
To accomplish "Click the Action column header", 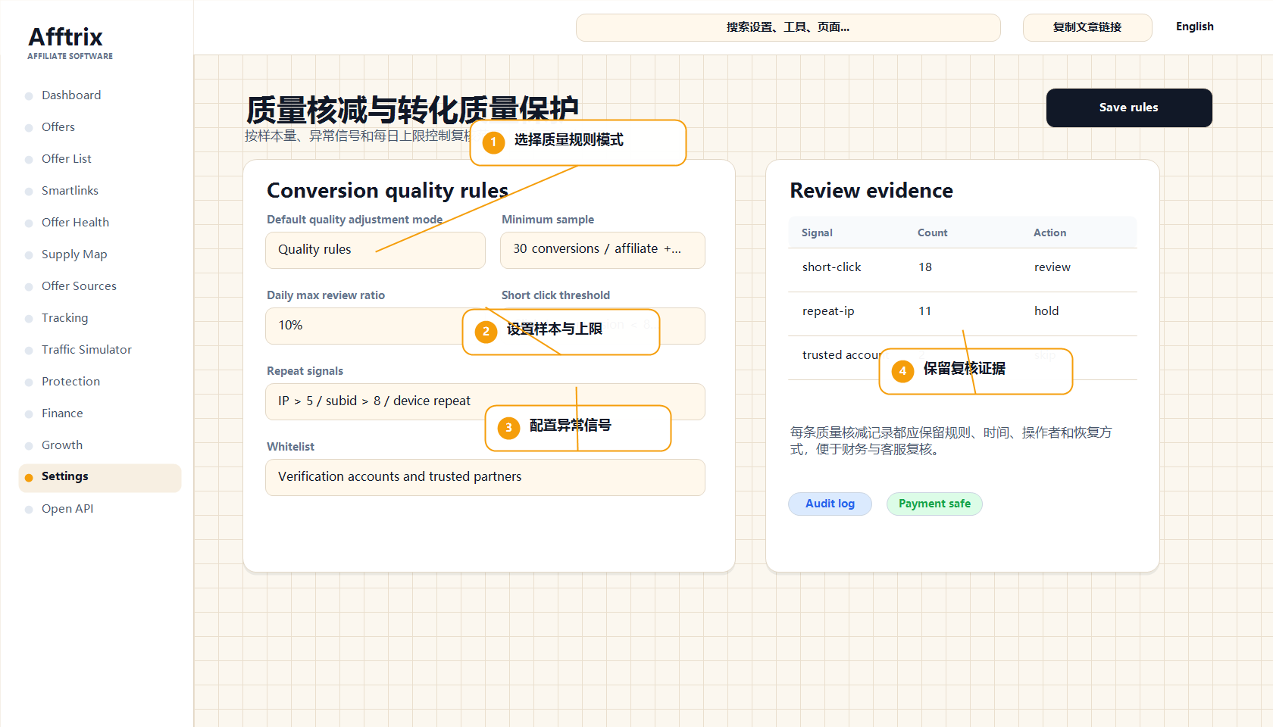I will tap(1049, 233).
